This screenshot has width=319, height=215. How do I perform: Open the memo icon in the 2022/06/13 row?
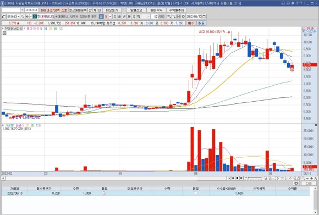point(105,193)
